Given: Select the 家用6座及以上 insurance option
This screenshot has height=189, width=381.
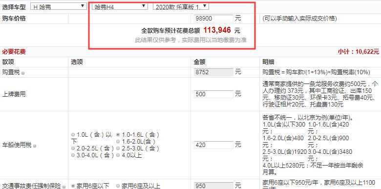Looking at the screenshot, I should (x=118, y=186).
